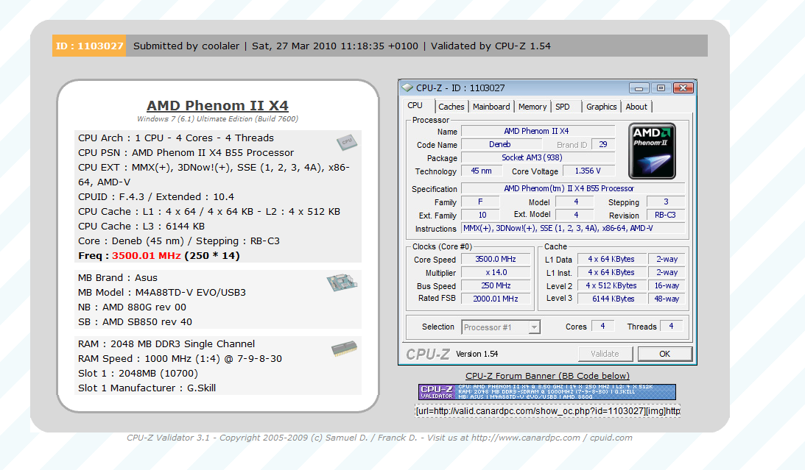
Task: Click the Windows 7 Ultimate Edition subtitle
Action: [218, 119]
